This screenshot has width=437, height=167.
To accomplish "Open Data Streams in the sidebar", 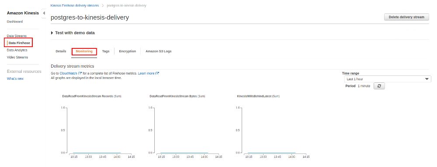I will tap(17, 36).
